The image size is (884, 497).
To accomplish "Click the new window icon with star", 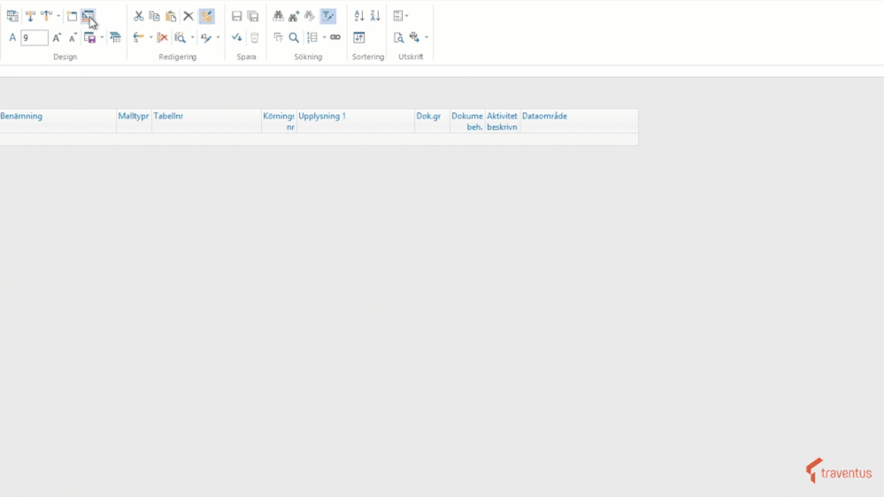I will pyautogui.click(x=72, y=16).
